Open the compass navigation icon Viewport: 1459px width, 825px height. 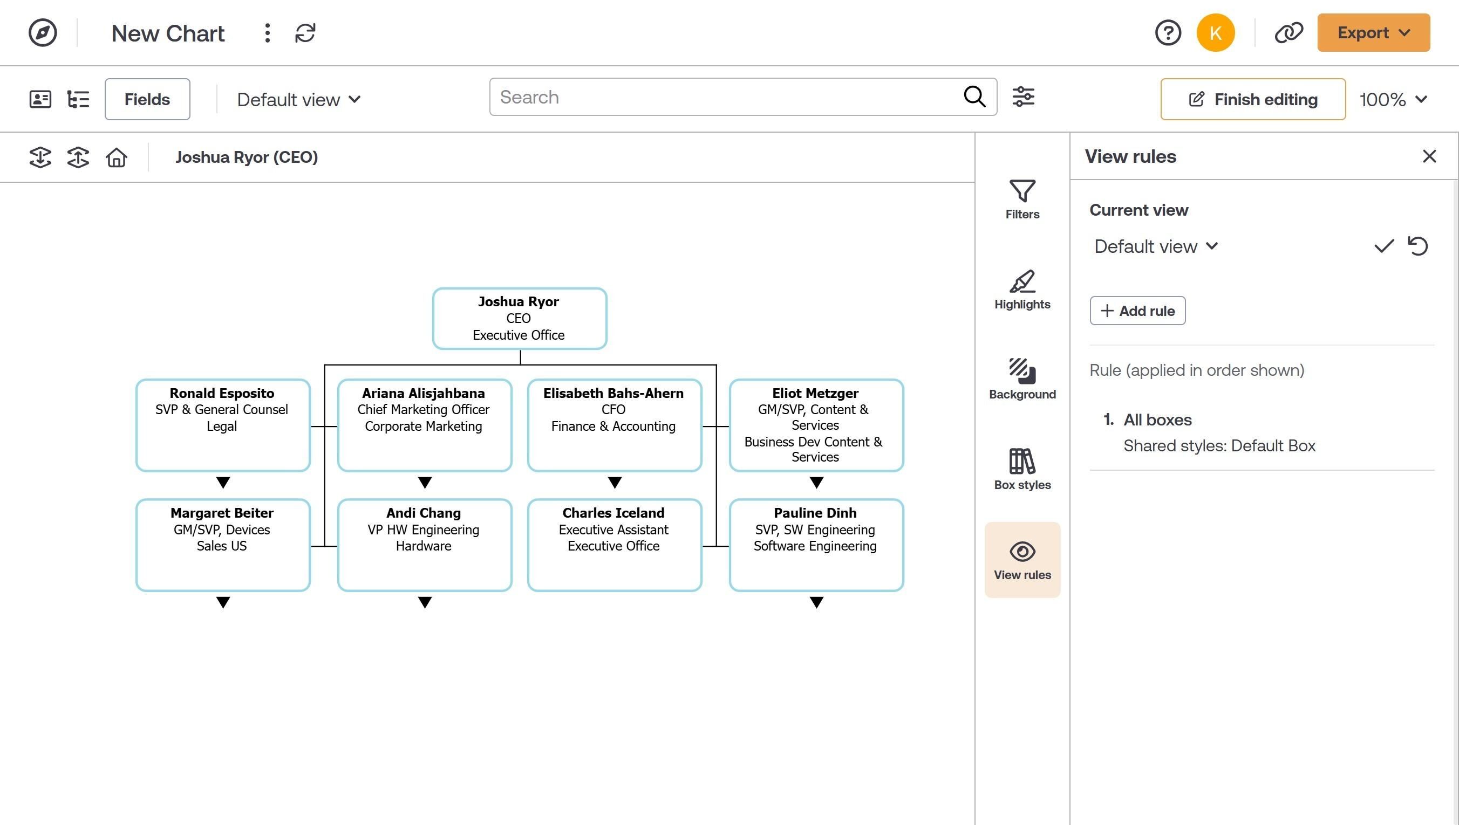pos(43,33)
